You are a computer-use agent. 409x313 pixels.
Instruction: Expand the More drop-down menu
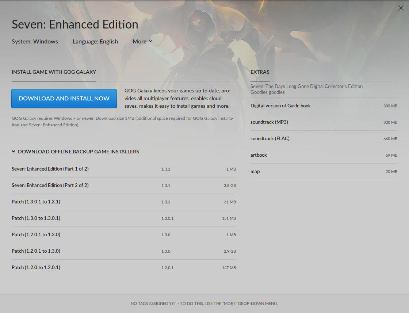pos(142,42)
